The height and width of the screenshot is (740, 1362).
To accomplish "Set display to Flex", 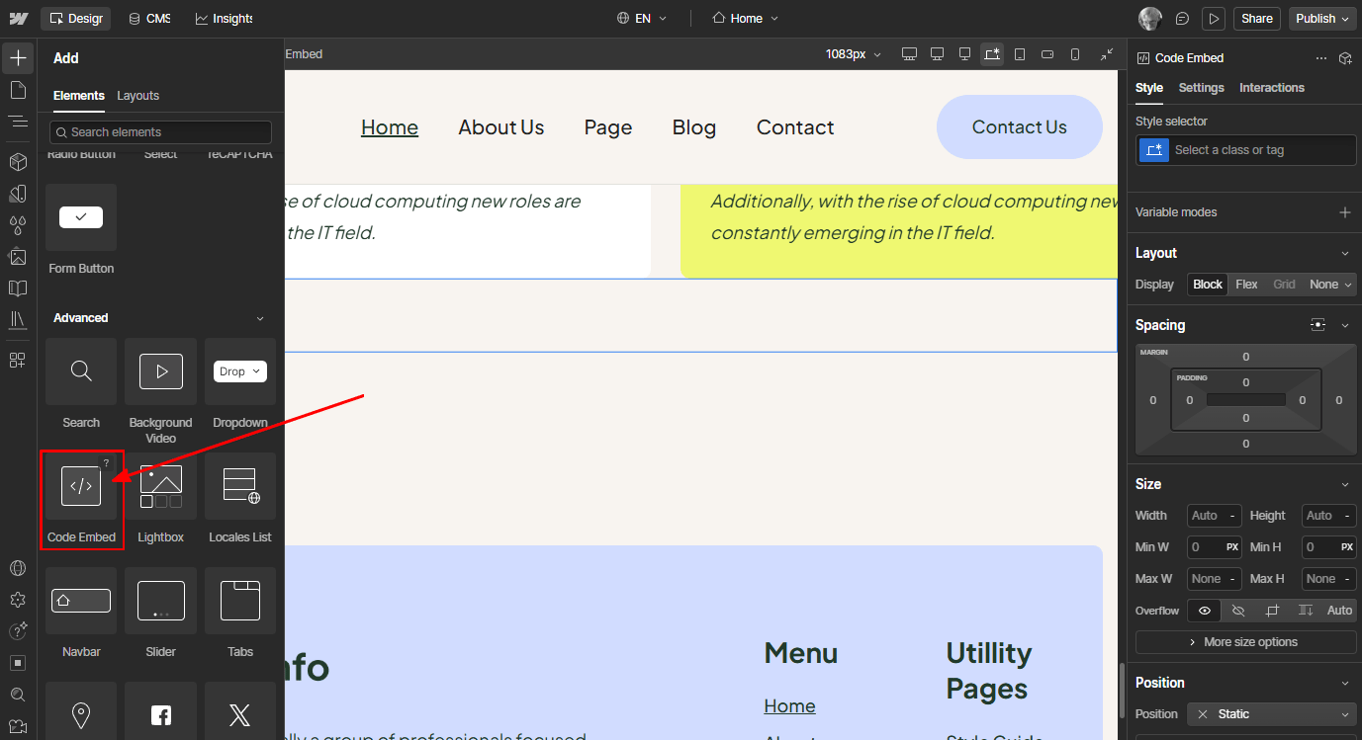I will click(1247, 285).
